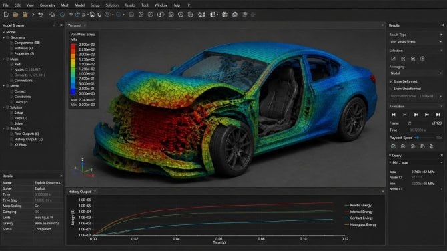The height and width of the screenshot is (251, 447).
Task: Toggle Hourglass Energy curve in legend
Action: (360, 224)
